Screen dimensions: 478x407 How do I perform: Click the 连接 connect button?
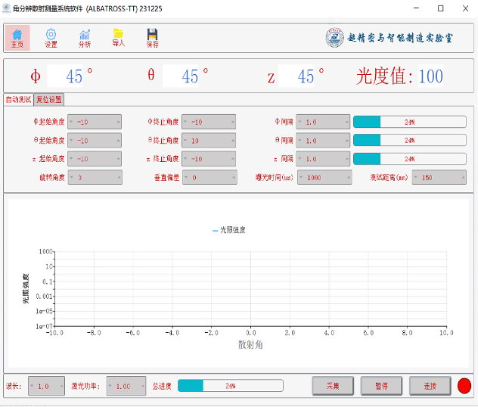pos(430,386)
